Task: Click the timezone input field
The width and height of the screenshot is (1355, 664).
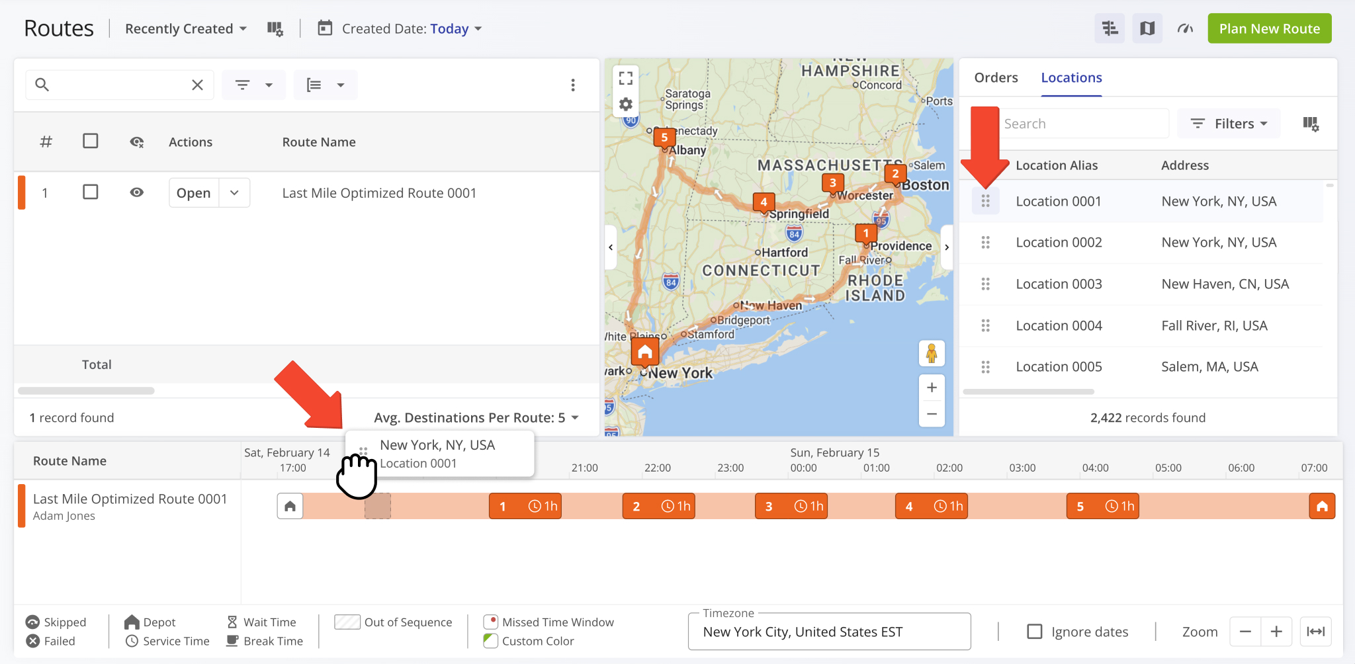Action: point(829,632)
